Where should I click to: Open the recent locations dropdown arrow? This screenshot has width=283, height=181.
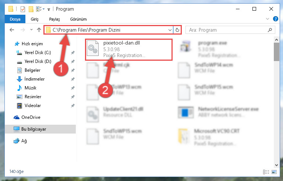pyautogui.click(x=31, y=30)
